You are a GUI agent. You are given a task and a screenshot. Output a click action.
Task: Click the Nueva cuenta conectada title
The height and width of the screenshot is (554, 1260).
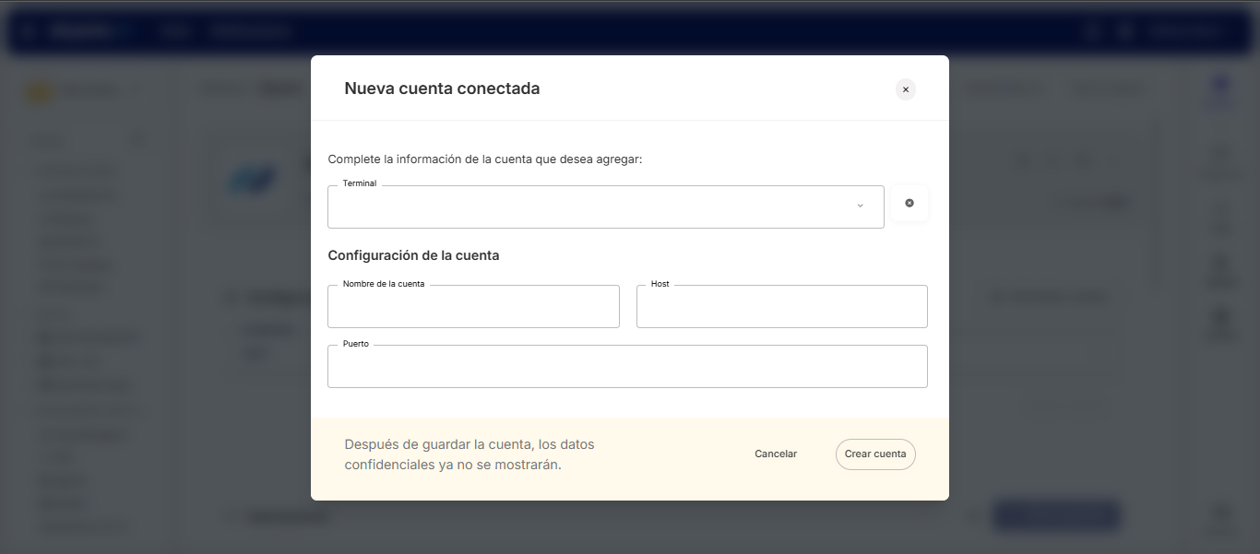click(x=442, y=88)
